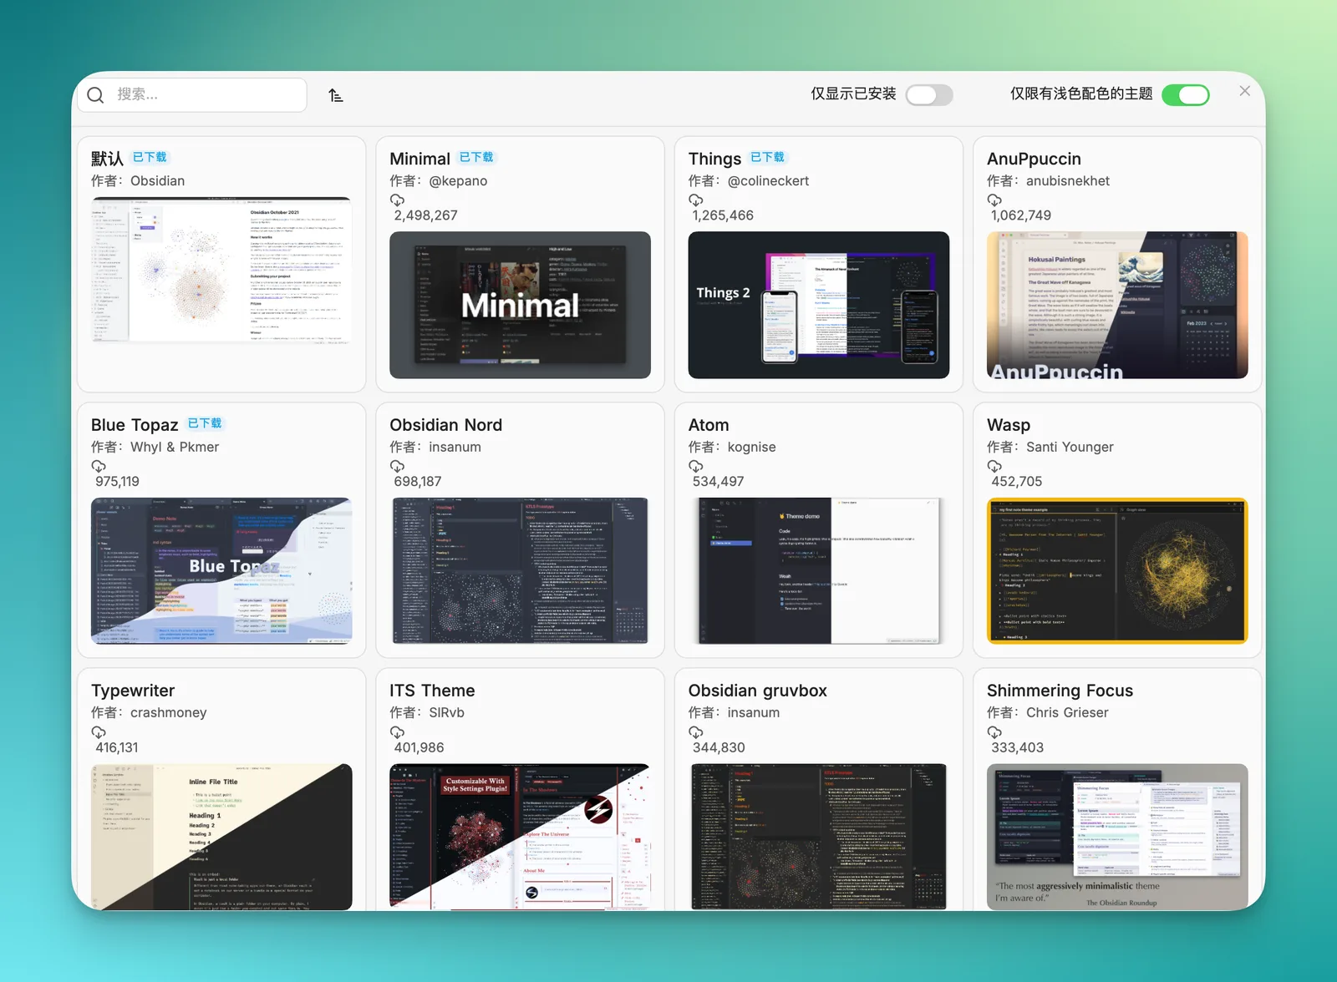The image size is (1337, 982).
Task: Click the author name Santi Younger
Action: 1070,448
